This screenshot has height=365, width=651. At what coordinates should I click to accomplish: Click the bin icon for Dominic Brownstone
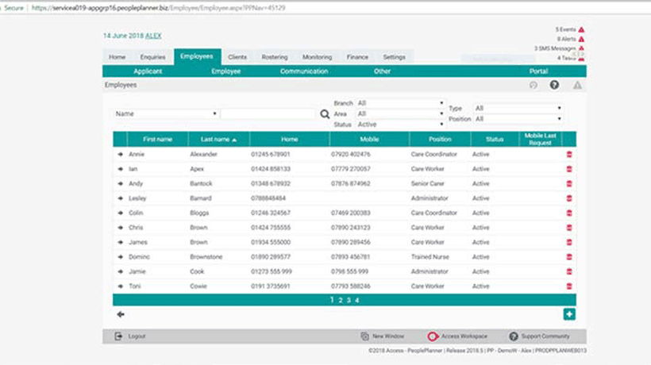(x=569, y=257)
